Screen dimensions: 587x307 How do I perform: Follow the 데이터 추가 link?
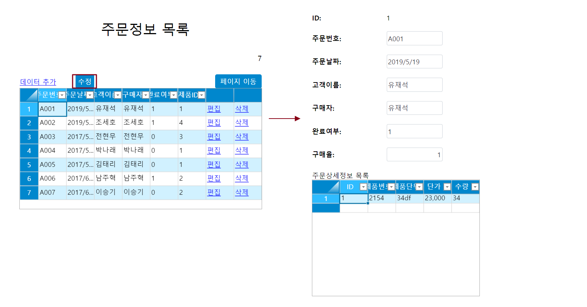pyautogui.click(x=38, y=82)
